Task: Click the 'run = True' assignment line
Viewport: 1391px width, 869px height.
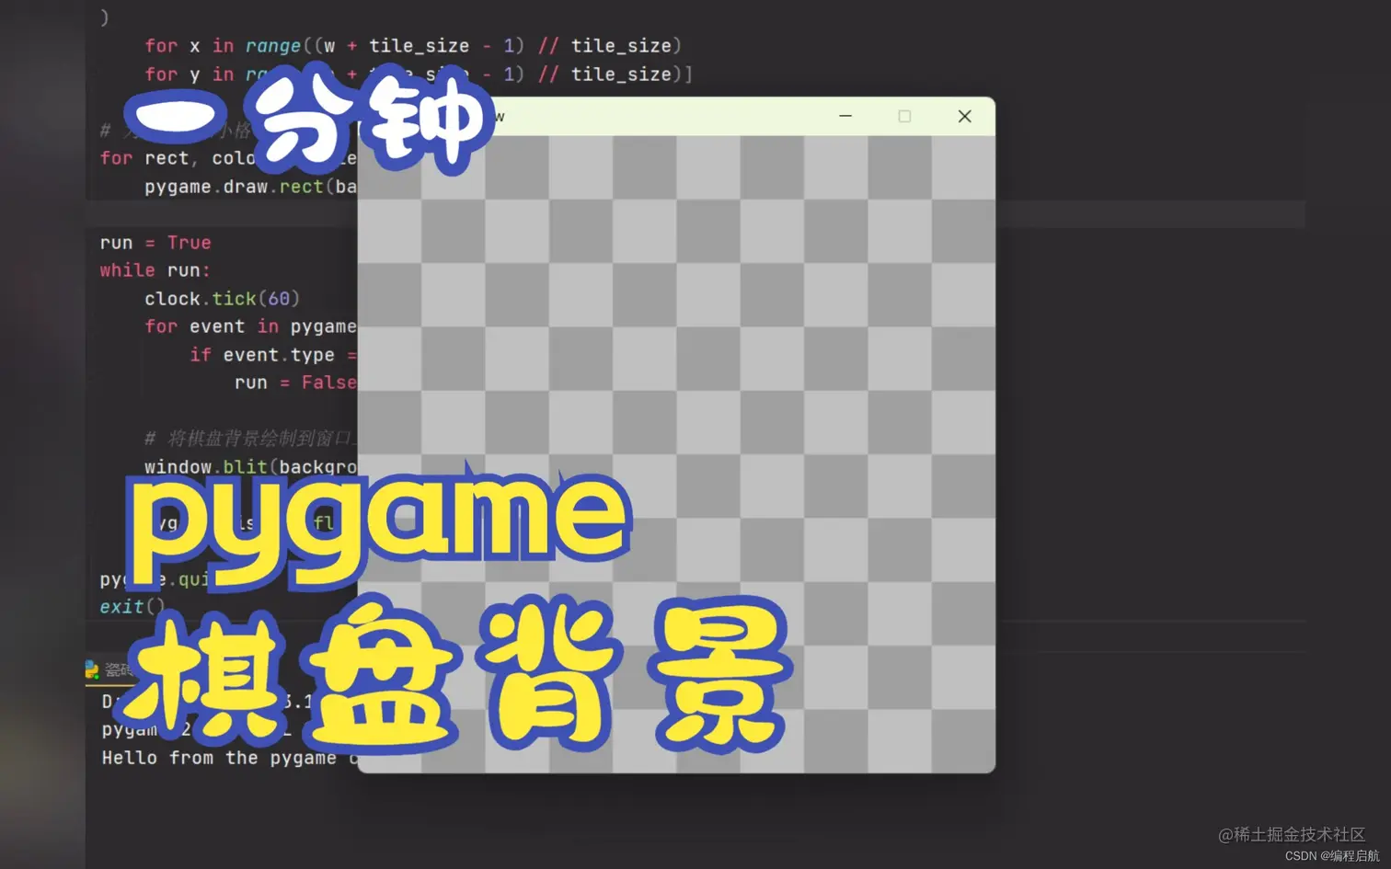Action: [156, 242]
